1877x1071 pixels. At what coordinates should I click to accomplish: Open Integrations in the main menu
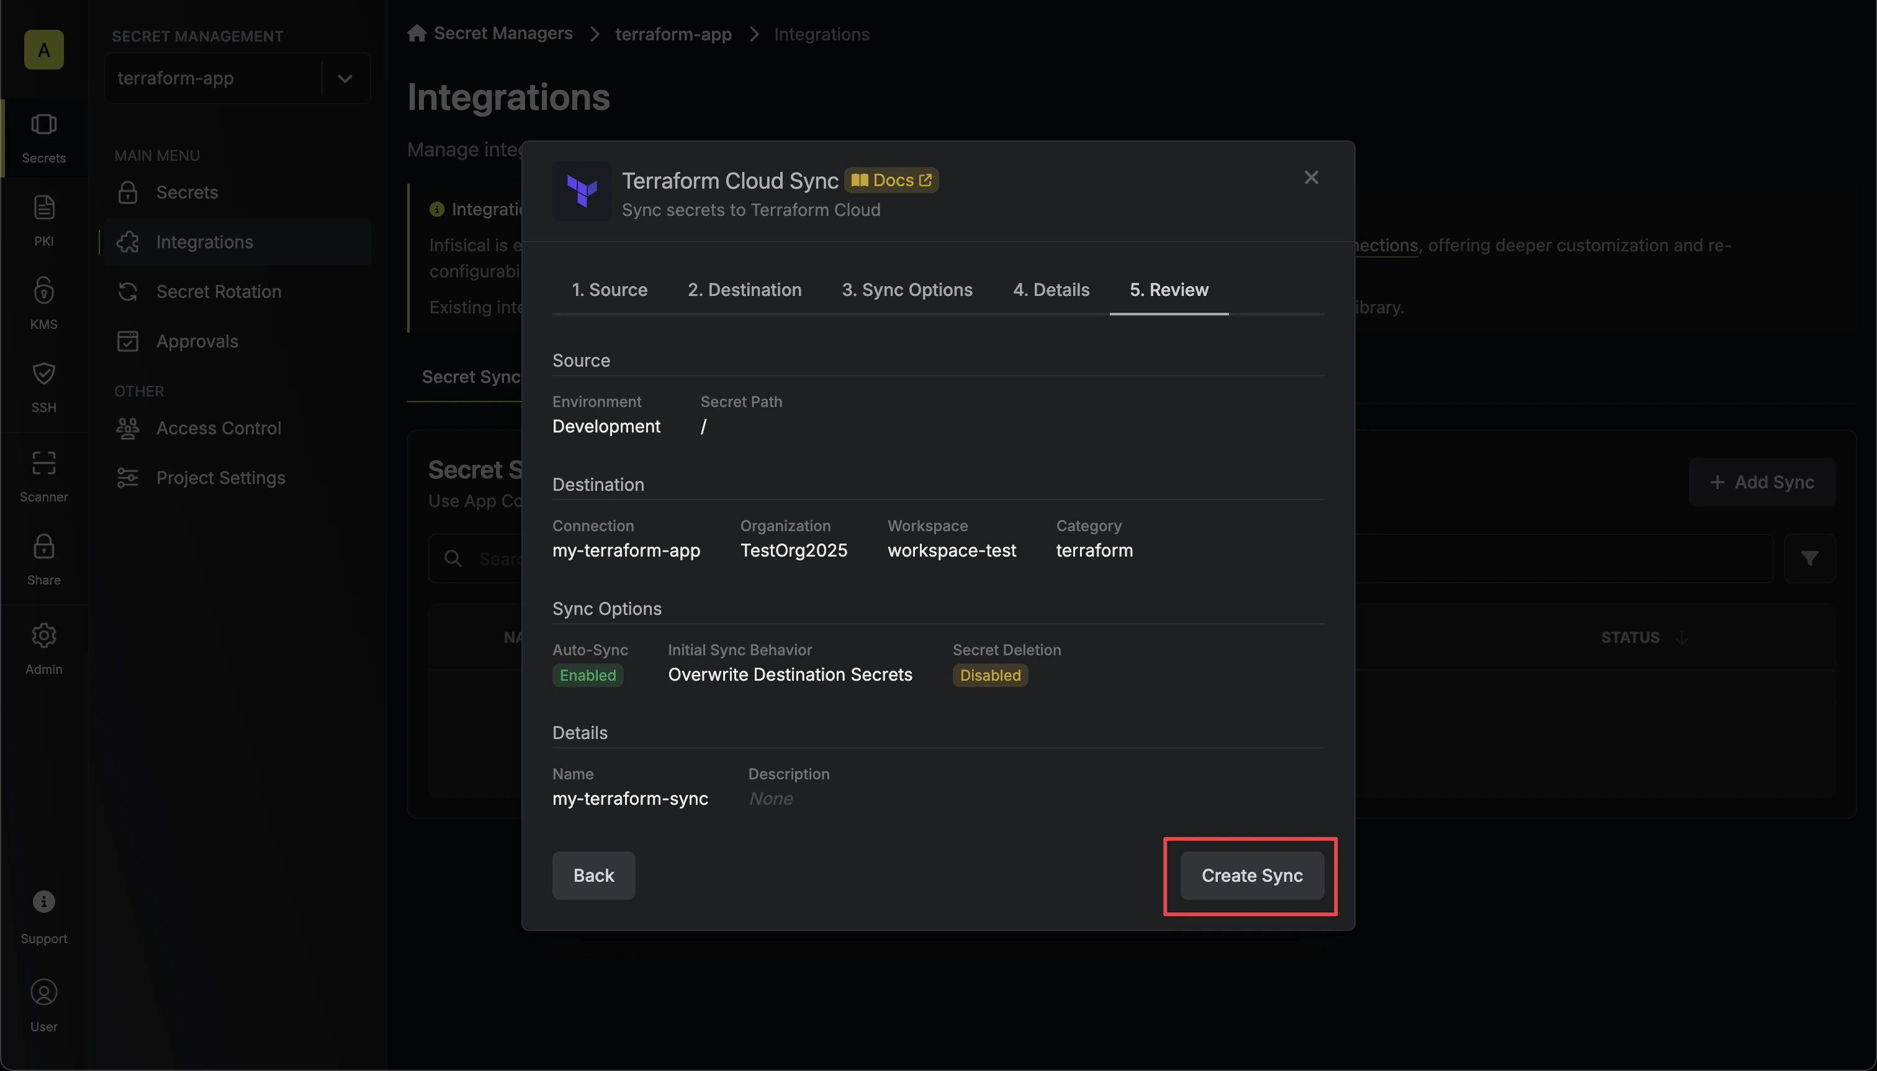point(237,242)
